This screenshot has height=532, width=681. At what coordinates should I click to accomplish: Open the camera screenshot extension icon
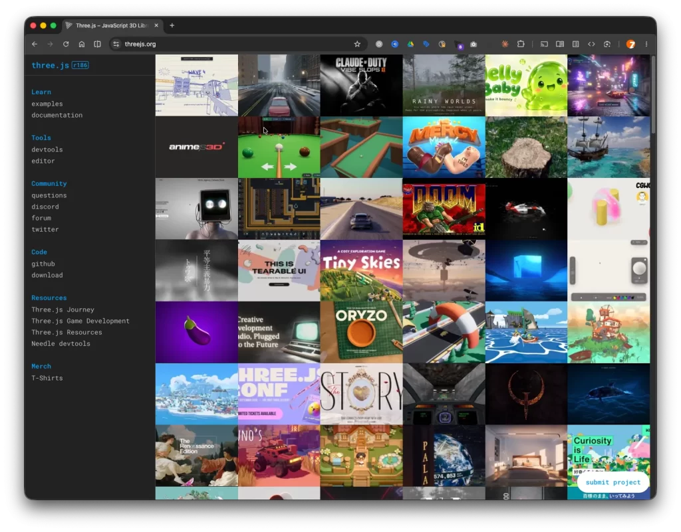pyautogui.click(x=474, y=44)
